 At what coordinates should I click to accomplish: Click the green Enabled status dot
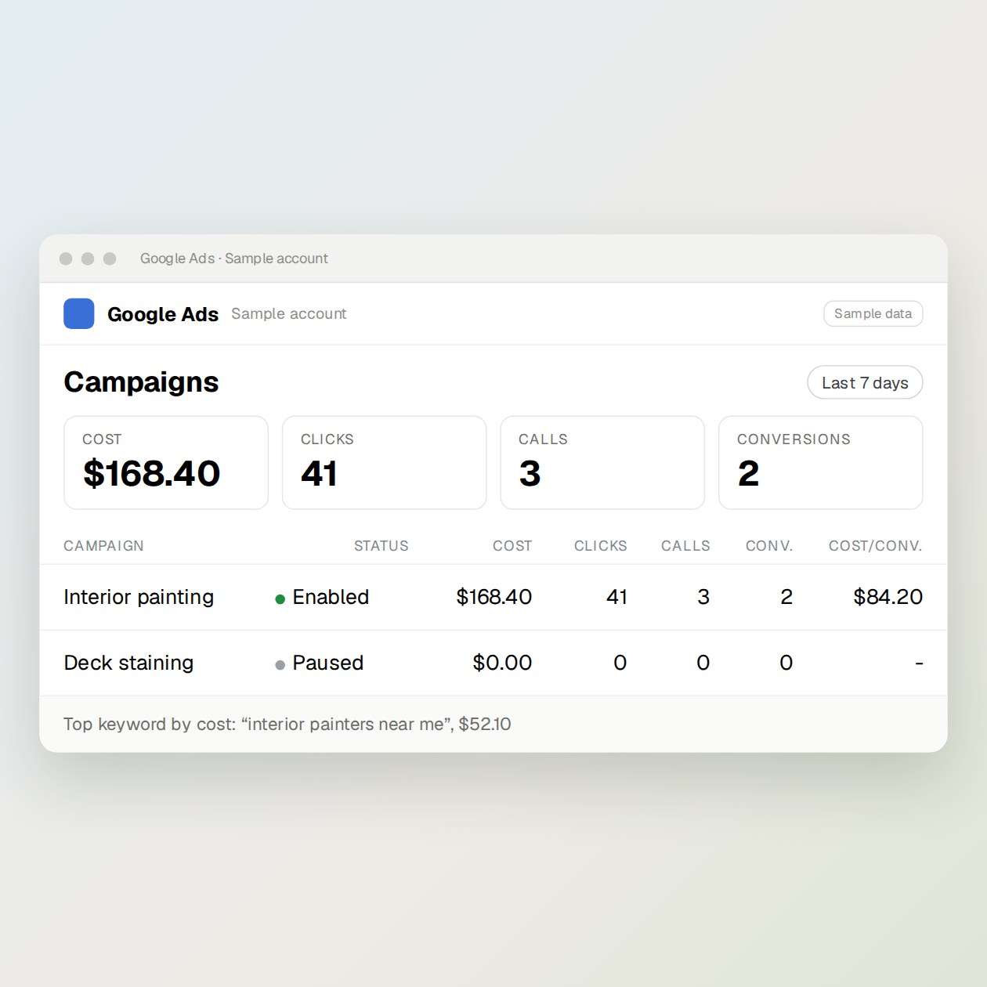[x=280, y=599]
